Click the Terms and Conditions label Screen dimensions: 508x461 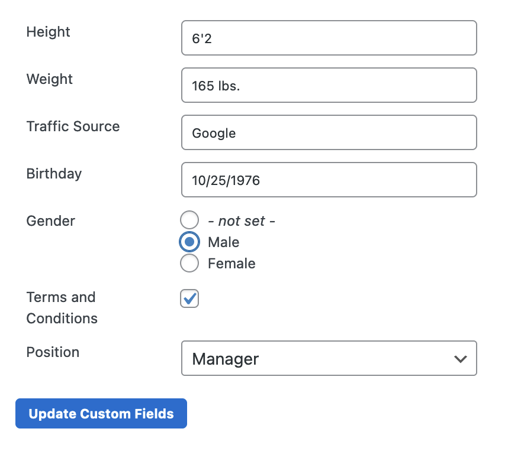[62, 308]
